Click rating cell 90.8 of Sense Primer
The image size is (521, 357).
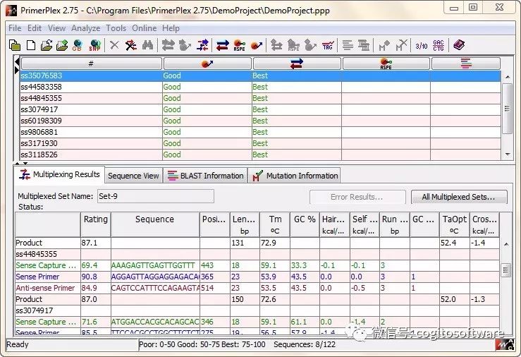coord(96,277)
